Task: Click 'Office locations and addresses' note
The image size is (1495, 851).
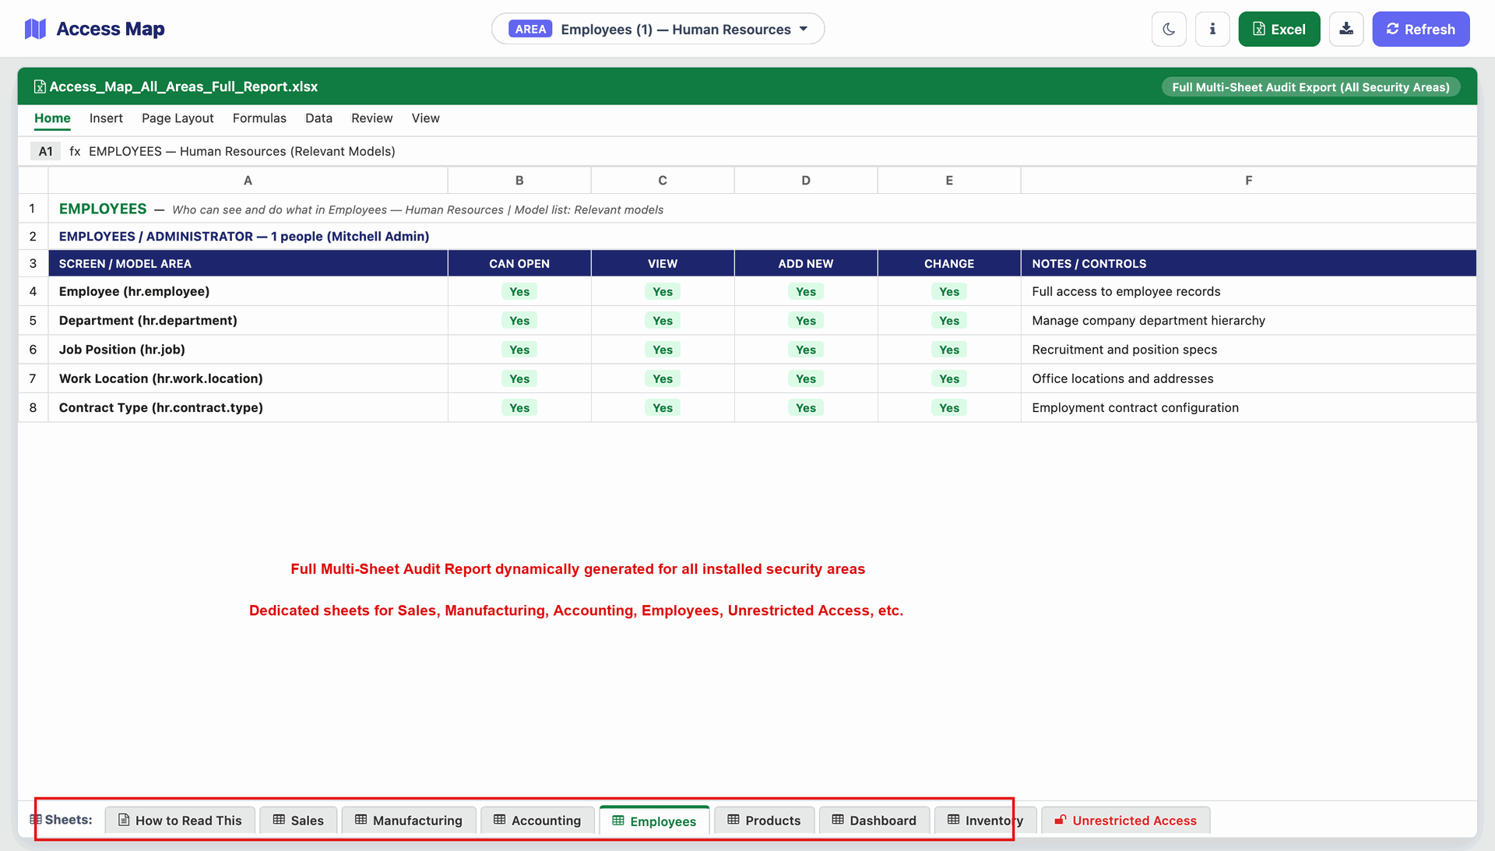Action: [1123, 378]
